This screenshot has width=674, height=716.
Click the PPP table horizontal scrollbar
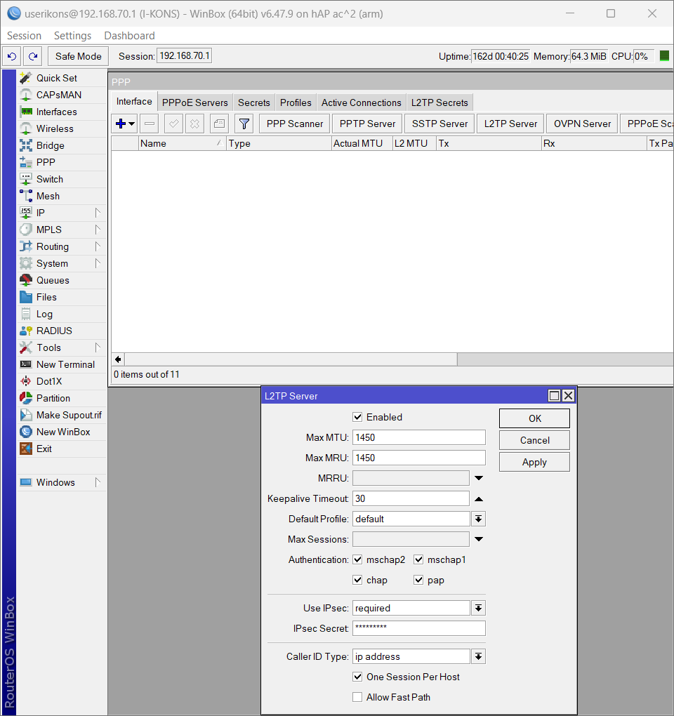tap(291, 359)
